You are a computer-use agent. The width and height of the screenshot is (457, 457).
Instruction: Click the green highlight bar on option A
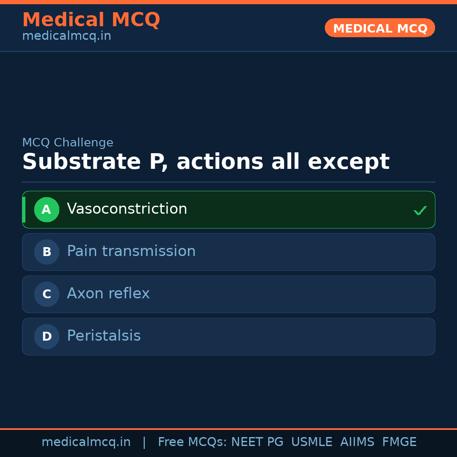[x=24, y=209]
